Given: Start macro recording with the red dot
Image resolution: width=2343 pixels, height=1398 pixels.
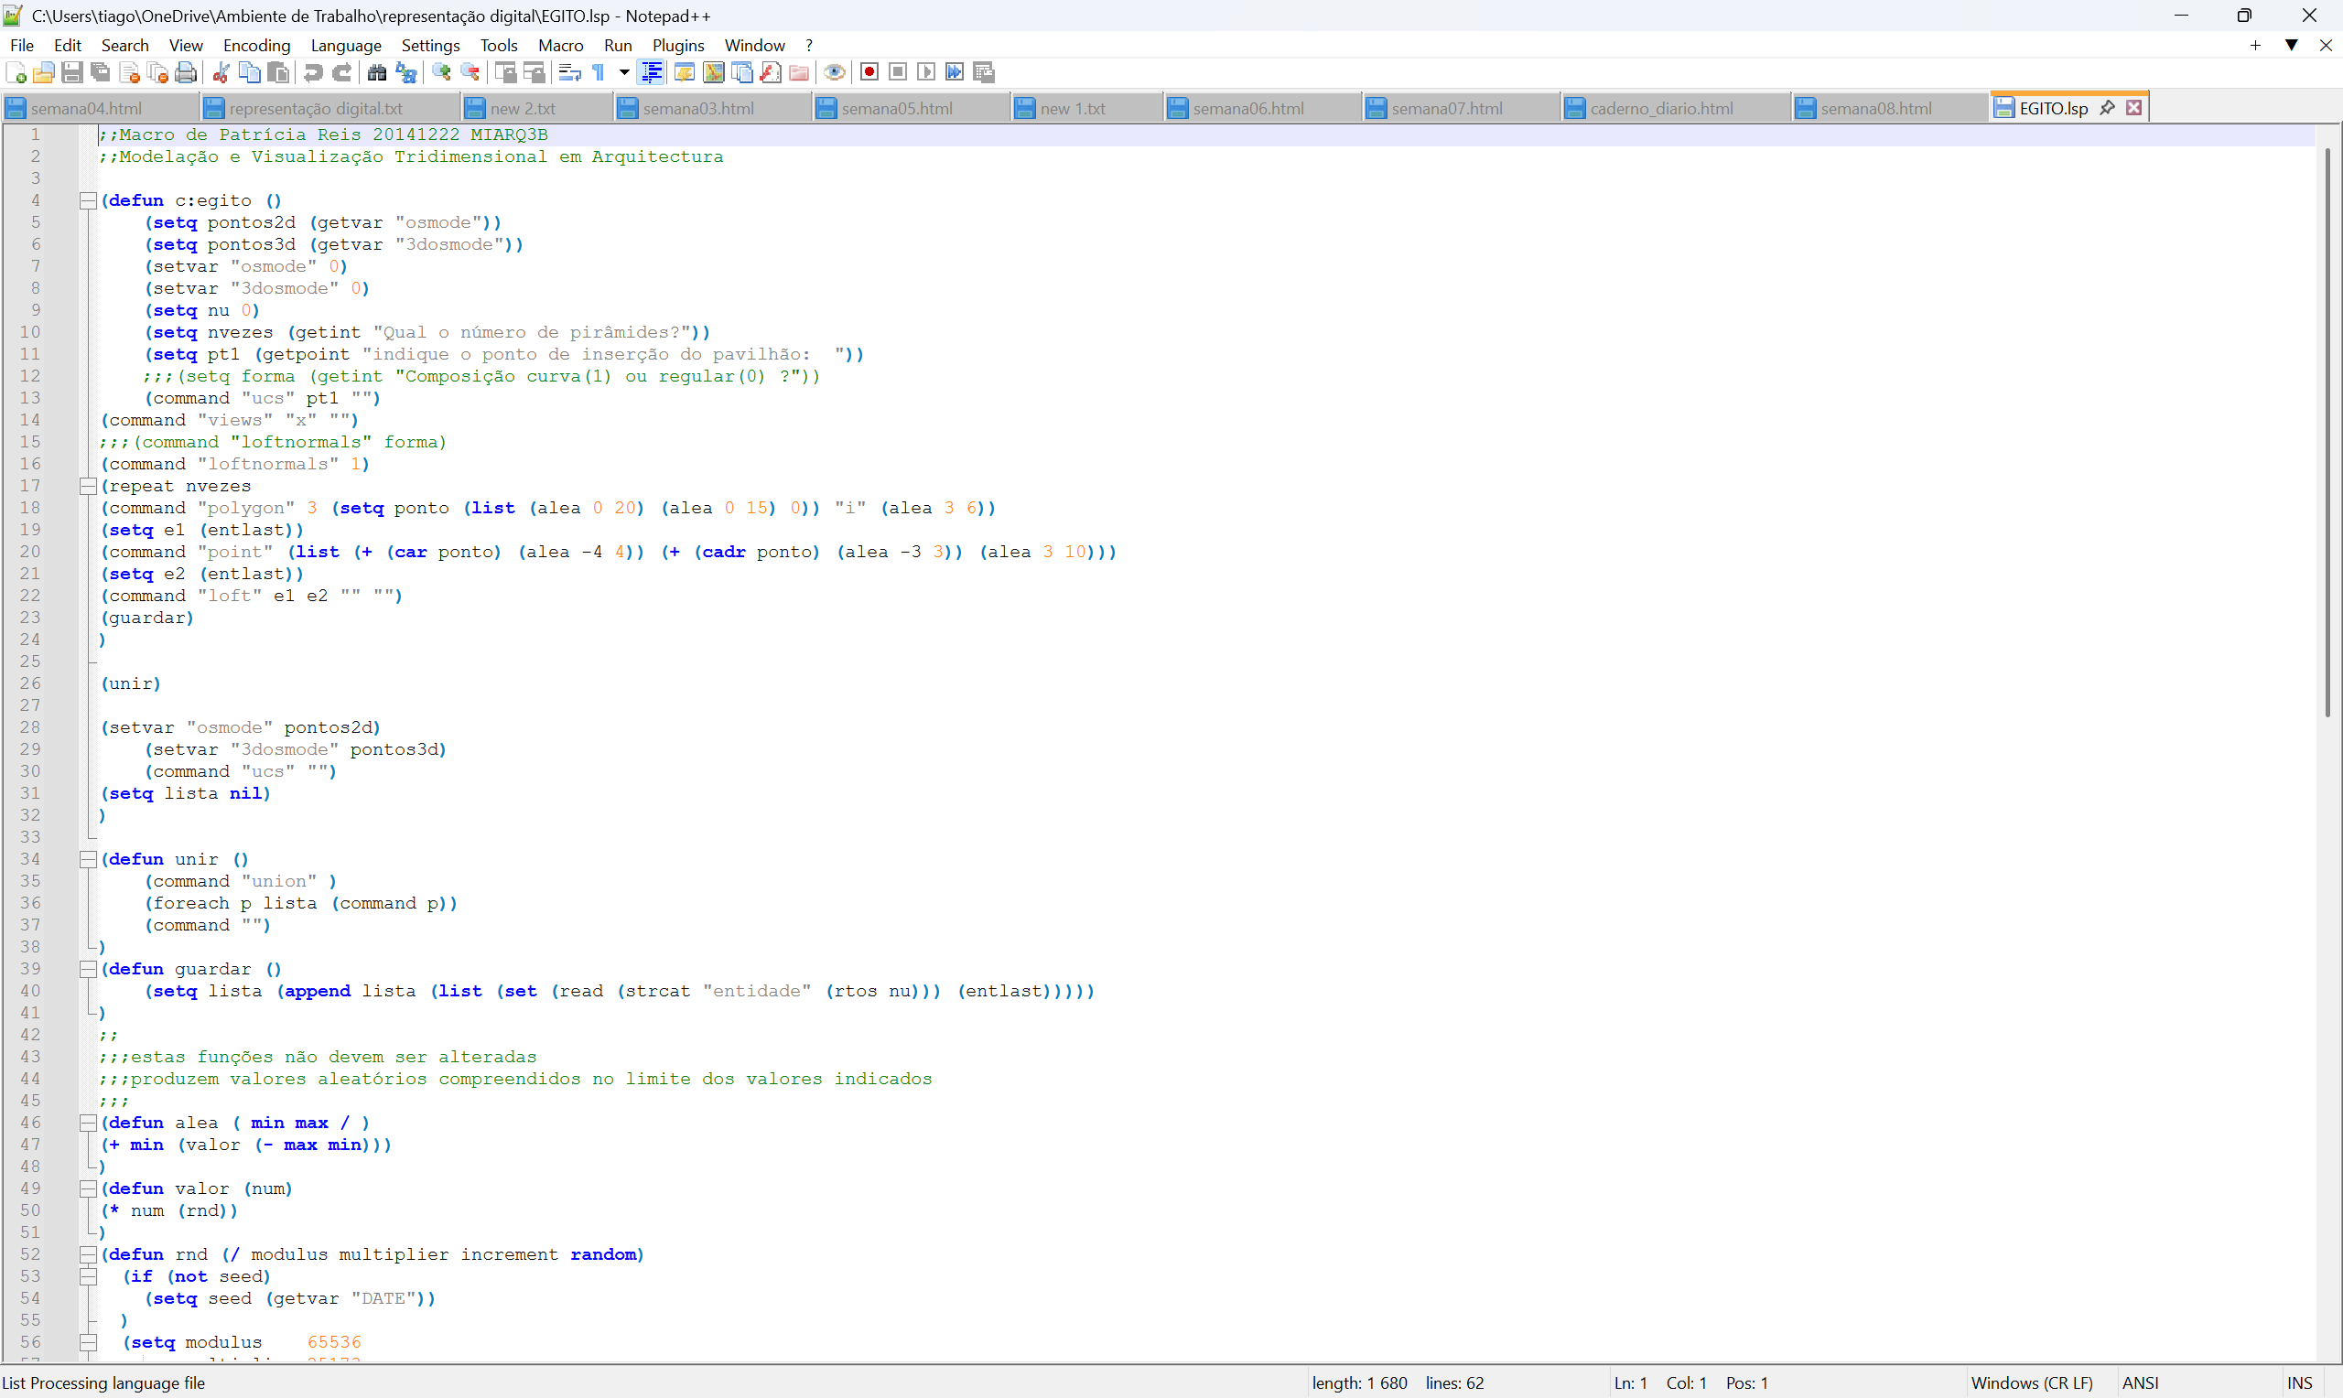Looking at the screenshot, I should click(x=869, y=72).
